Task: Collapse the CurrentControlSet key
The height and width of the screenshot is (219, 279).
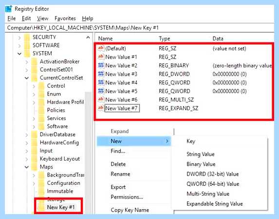Action: 27,78
